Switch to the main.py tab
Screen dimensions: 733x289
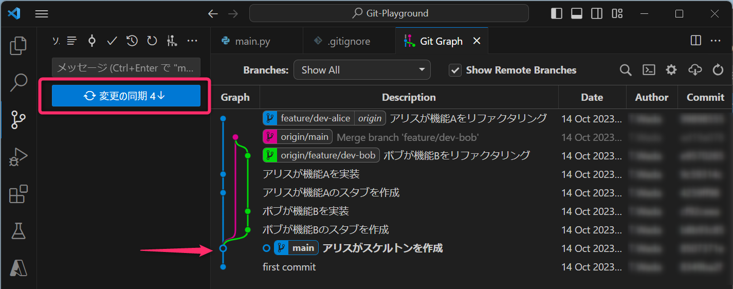(x=252, y=41)
